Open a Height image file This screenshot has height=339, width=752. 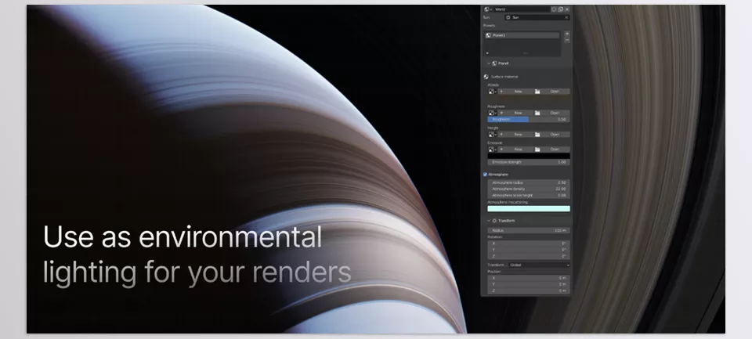(551, 135)
